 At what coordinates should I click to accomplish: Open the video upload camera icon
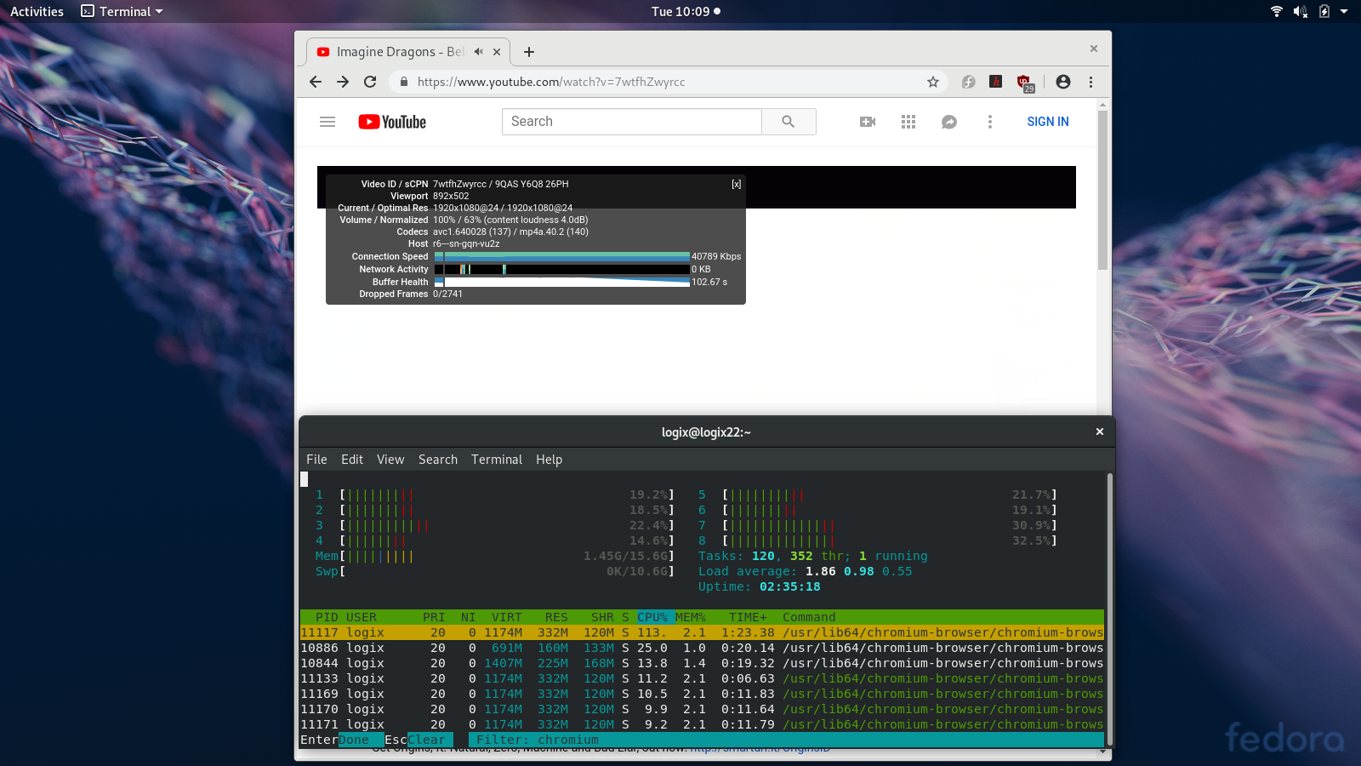[x=867, y=122]
